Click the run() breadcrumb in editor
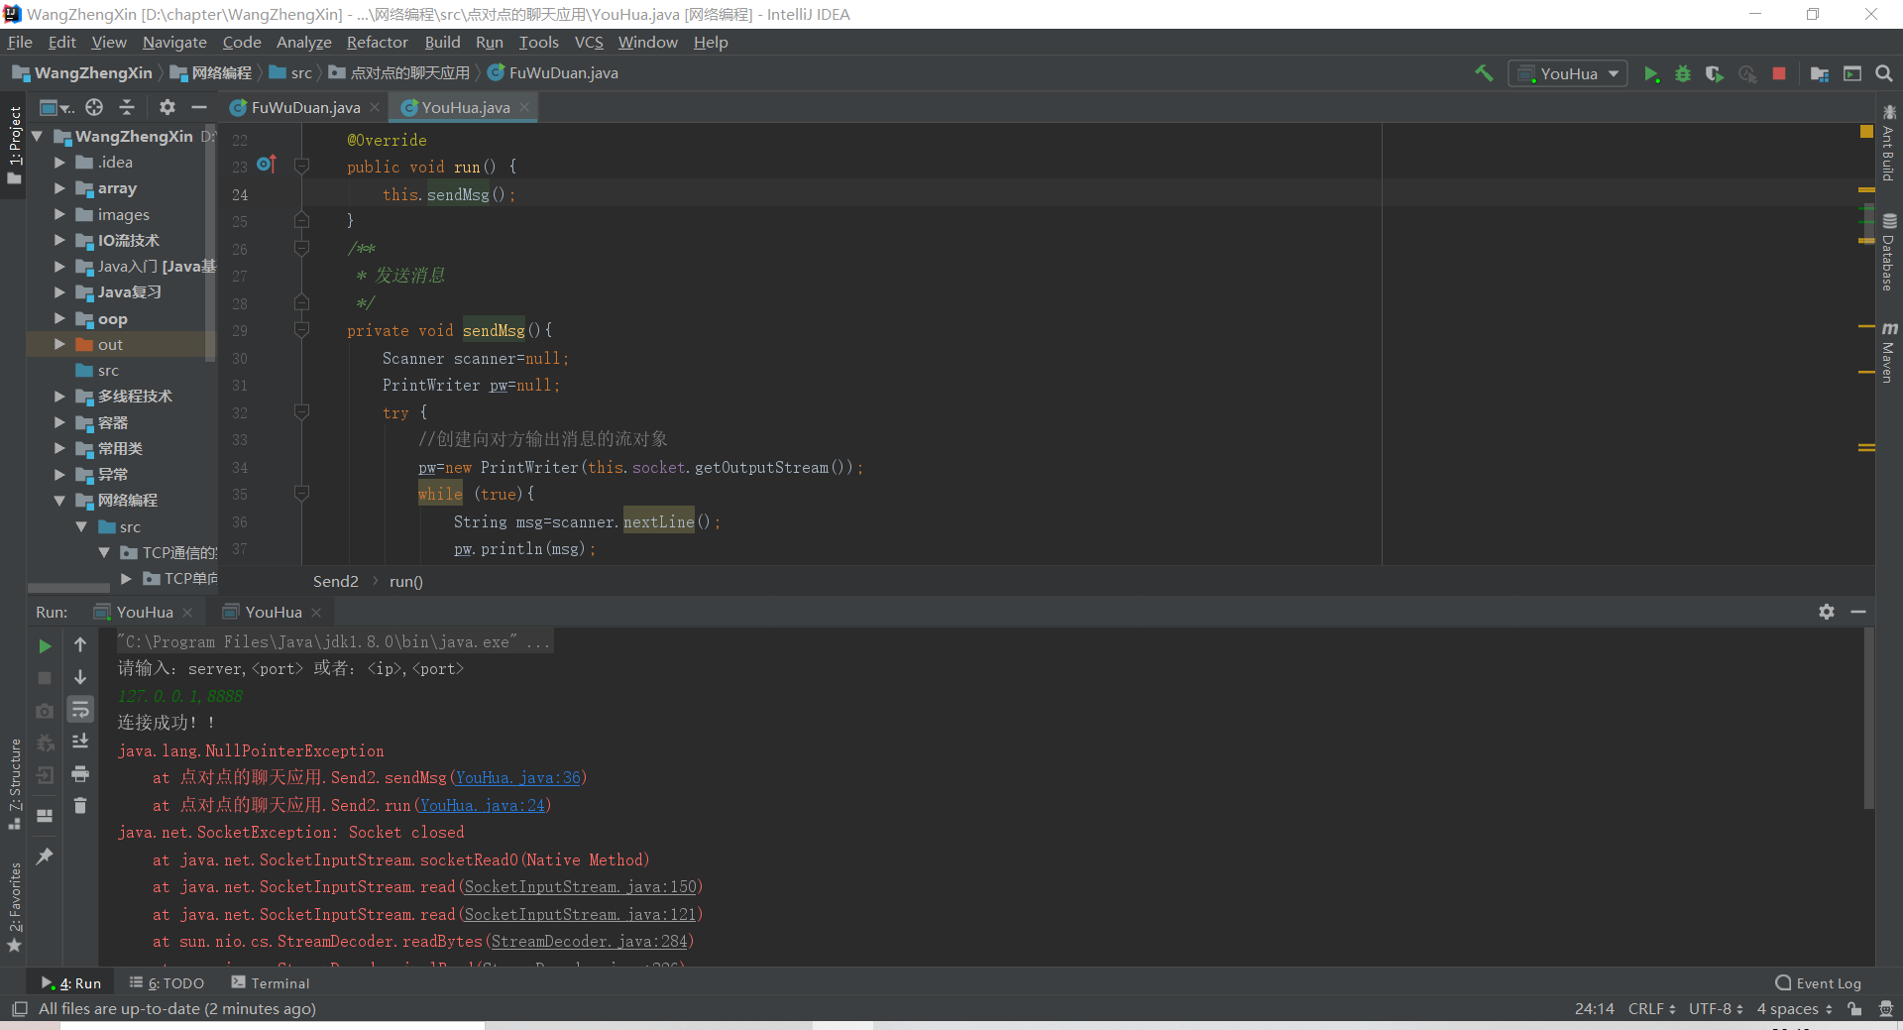This screenshot has height=1030, width=1903. pyautogui.click(x=405, y=582)
